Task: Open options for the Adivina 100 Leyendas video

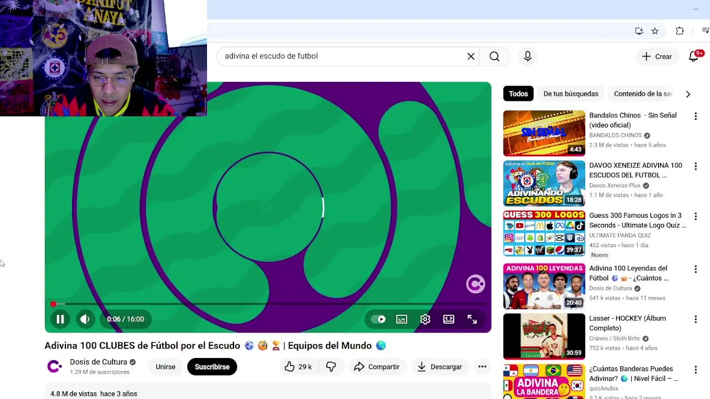Action: tap(696, 269)
